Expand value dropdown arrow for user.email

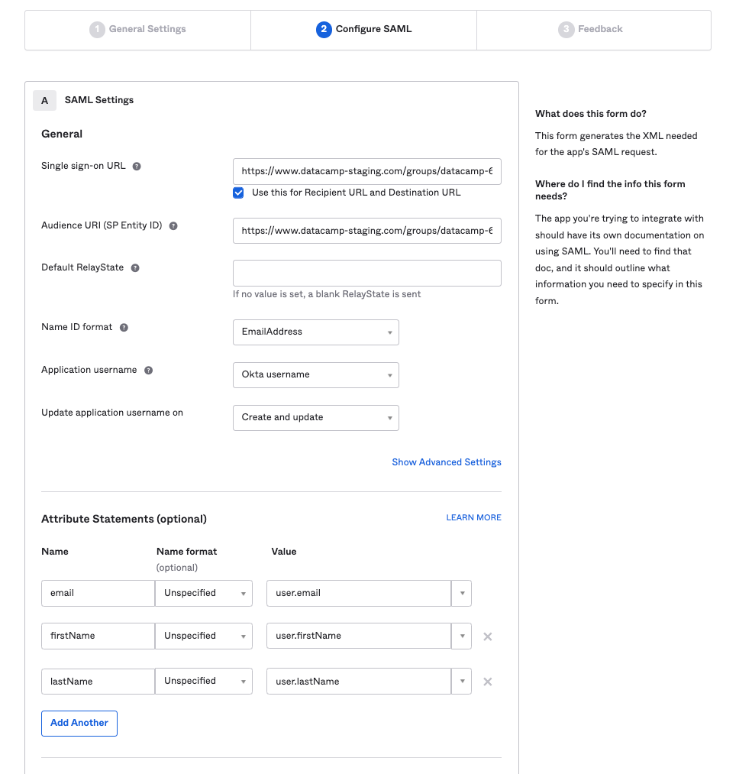coord(461,594)
